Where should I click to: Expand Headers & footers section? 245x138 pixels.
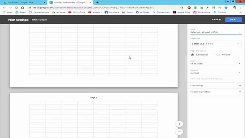coord(216,92)
